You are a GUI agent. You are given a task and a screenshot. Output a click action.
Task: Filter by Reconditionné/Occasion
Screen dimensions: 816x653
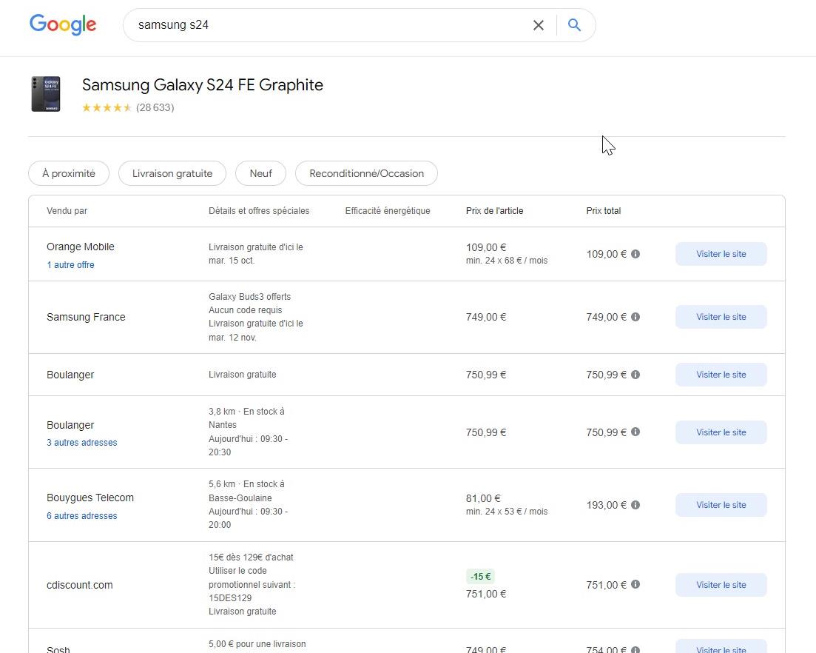point(366,173)
